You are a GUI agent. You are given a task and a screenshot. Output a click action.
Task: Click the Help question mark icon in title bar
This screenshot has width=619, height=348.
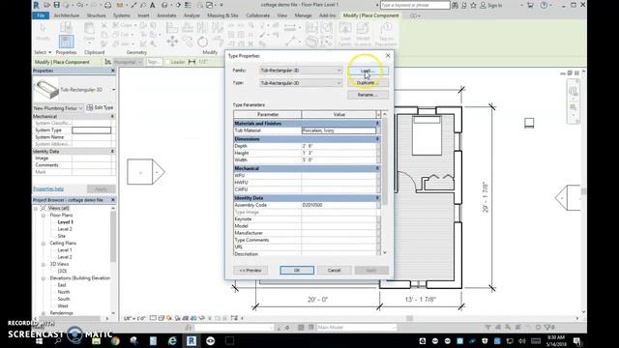point(544,5)
